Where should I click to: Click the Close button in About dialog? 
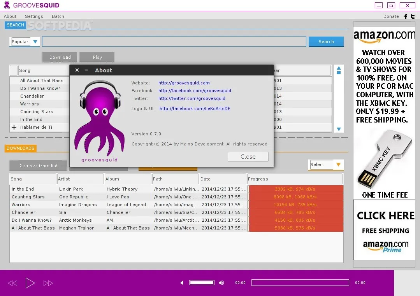[x=248, y=157]
